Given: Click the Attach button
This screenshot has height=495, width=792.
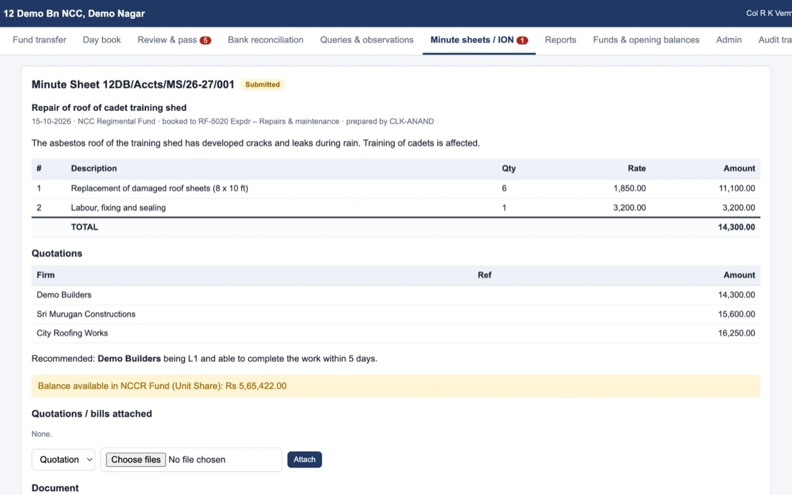Looking at the screenshot, I should 305,460.
